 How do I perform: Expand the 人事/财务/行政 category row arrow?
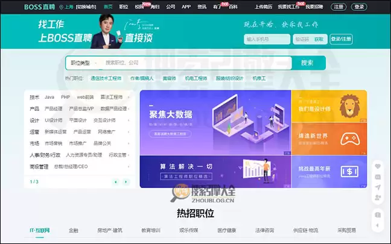coord(129,155)
